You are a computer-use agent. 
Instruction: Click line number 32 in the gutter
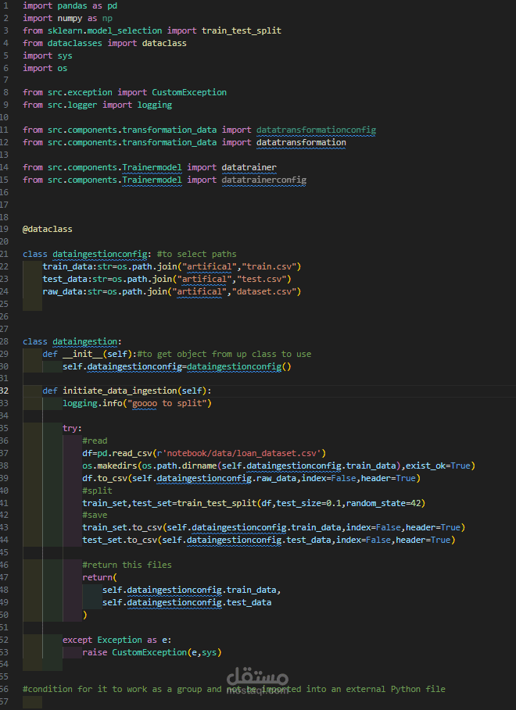point(4,391)
